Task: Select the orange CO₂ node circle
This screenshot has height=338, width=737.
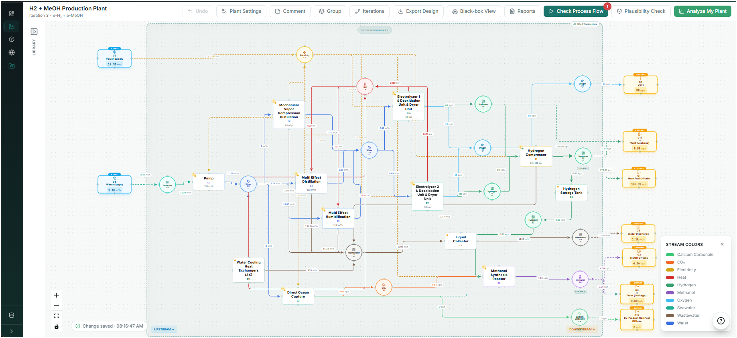Action: tap(384, 287)
